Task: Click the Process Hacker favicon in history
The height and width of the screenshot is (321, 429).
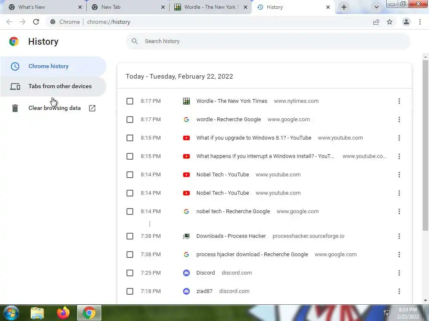Action: tap(186, 236)
